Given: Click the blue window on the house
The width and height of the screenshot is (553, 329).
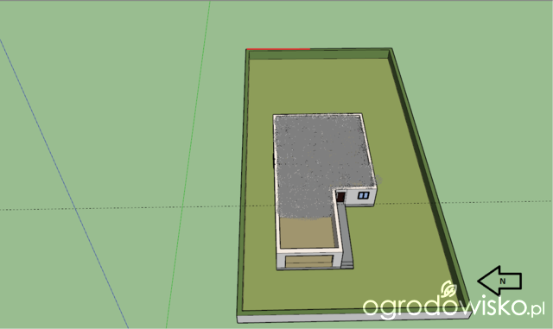Looking at the screenshot, I should pyautogui.click(x=363, y=195).
